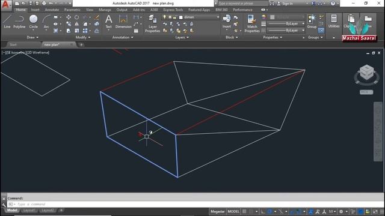Save drawing from quick access toolbar
This screenshot has width=385, height=216.
tap(31, 4)
